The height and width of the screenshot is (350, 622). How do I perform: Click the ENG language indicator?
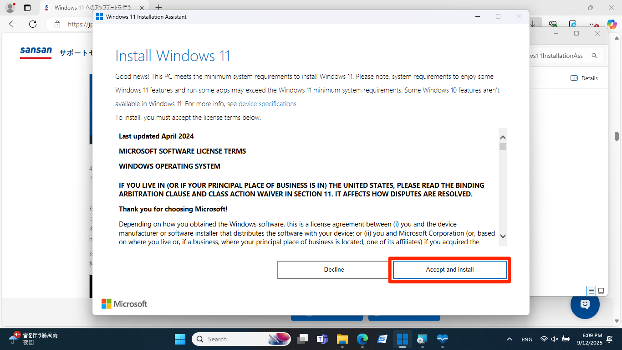coord(527,340)
